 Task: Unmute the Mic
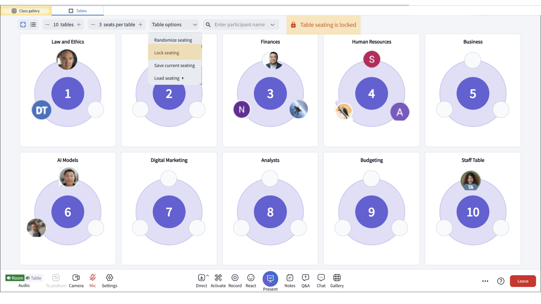click(x=92, y=281)
